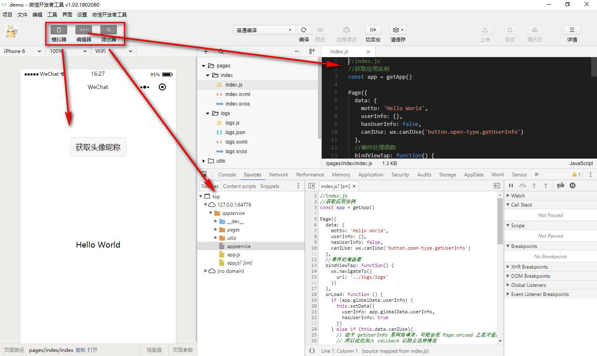
Task: Expand the appservice pages folder
Action: [216, 229]
